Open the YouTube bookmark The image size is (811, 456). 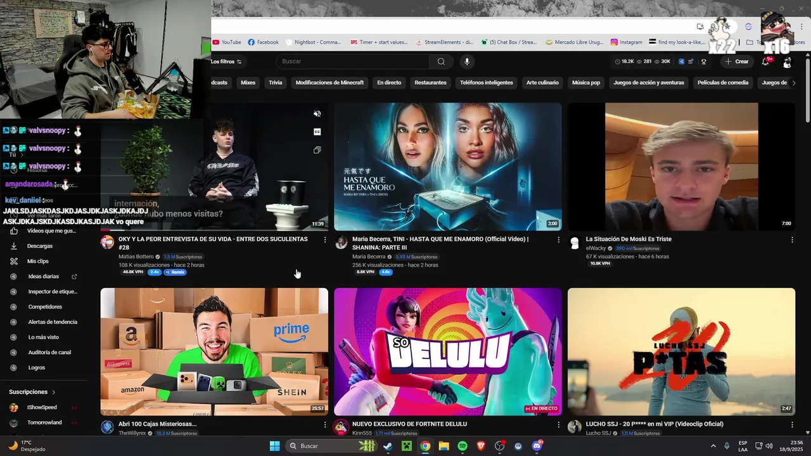[227, 42]
